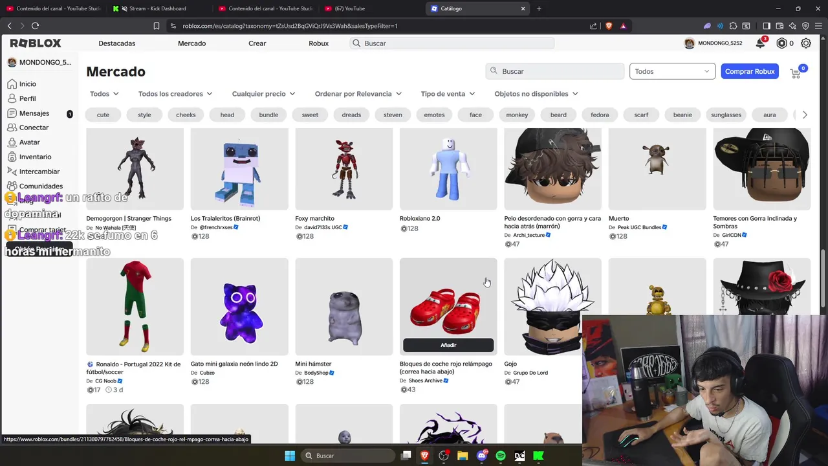Open Brave Shields lion icon
Screen dimensions: 828x466
[609, 26]
